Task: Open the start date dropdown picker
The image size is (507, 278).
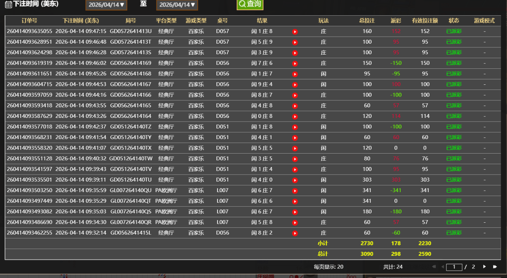Action: coord(106,5)
